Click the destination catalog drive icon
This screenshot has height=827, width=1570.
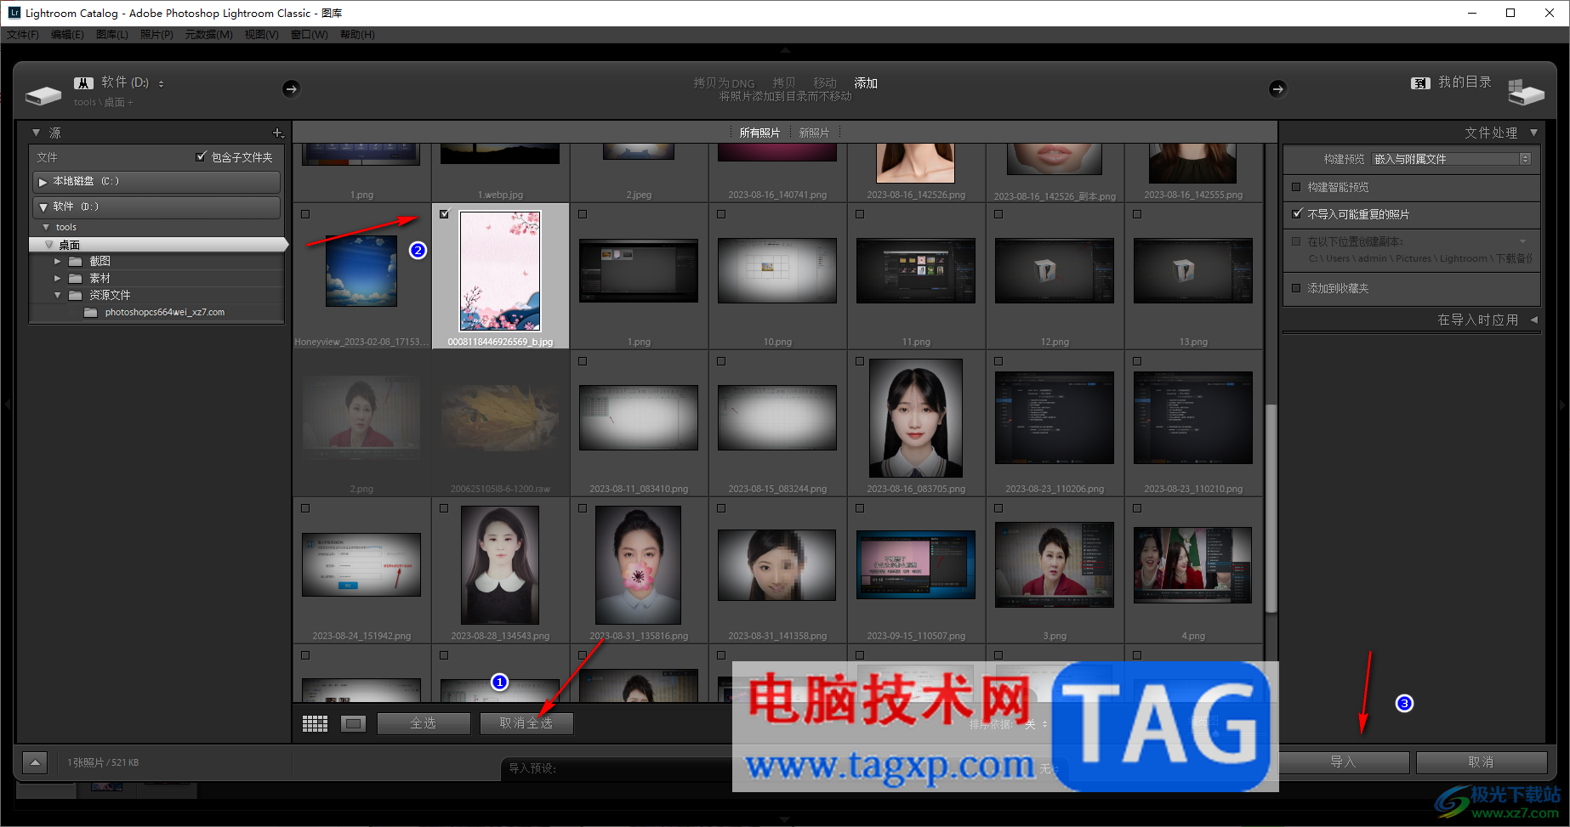pos(1526,92)
